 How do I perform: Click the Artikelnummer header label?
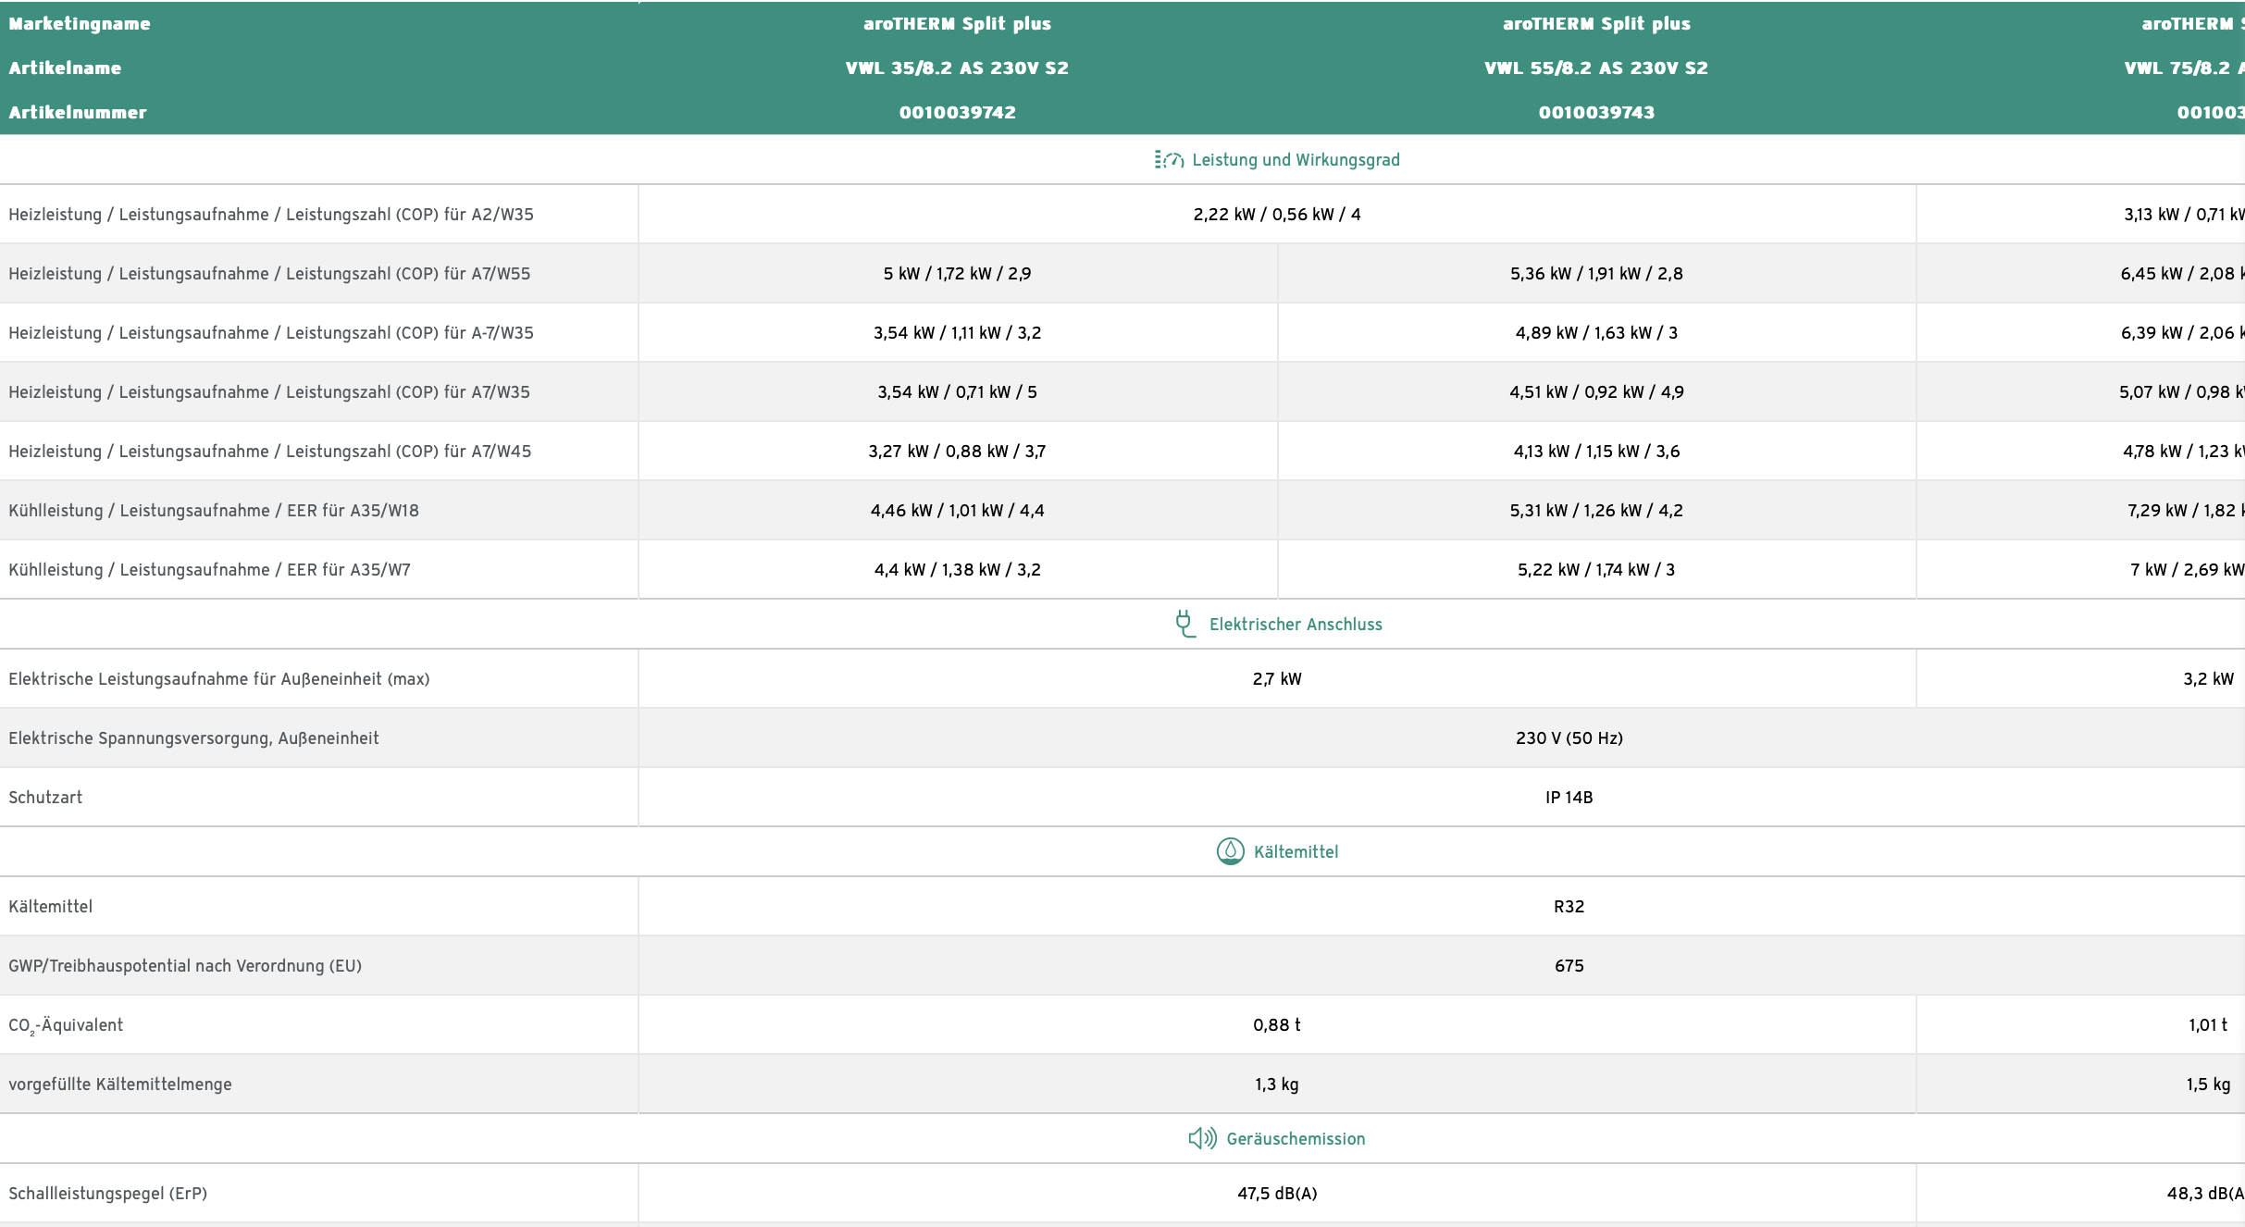pyautogui.click(x=78, y=113)
